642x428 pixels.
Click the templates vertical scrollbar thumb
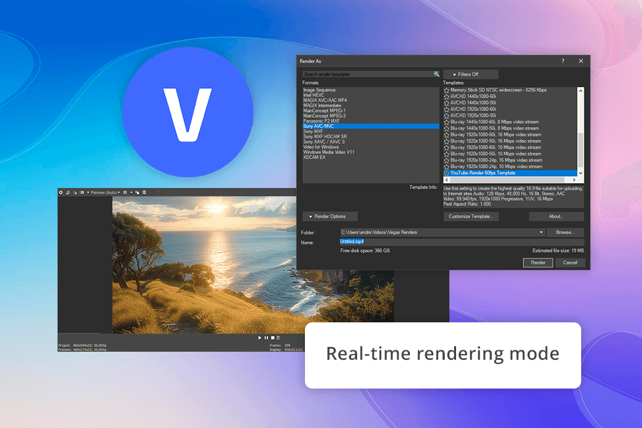(580, 150)
